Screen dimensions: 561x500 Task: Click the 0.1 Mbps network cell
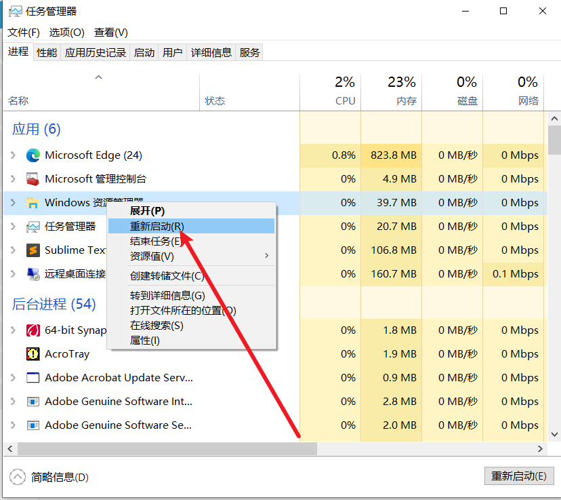pyautogui.click(x=513, y=274)
